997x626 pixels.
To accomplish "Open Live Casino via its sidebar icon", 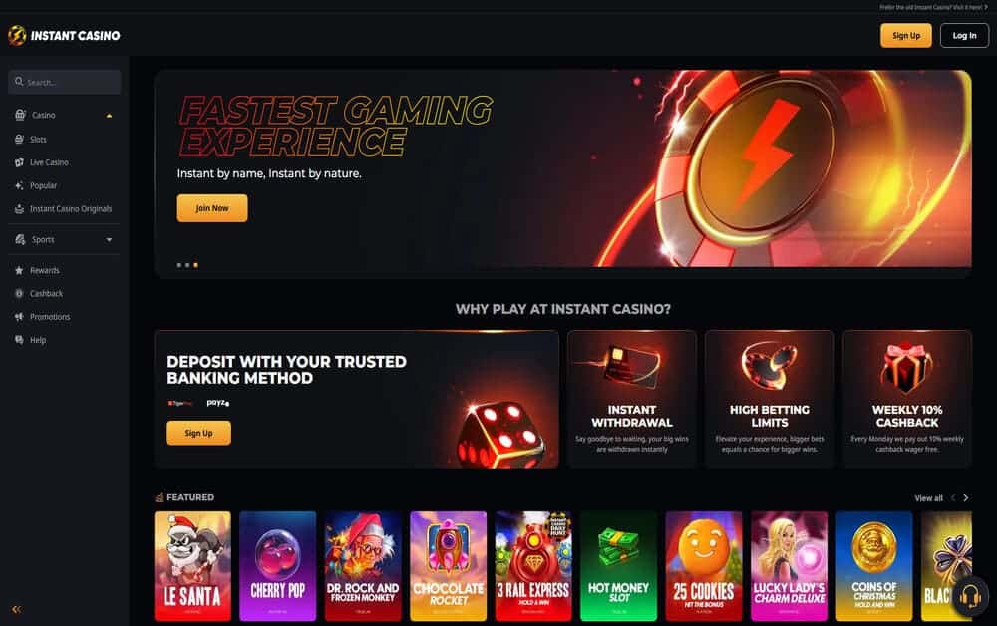I will (x=19, y=162).
